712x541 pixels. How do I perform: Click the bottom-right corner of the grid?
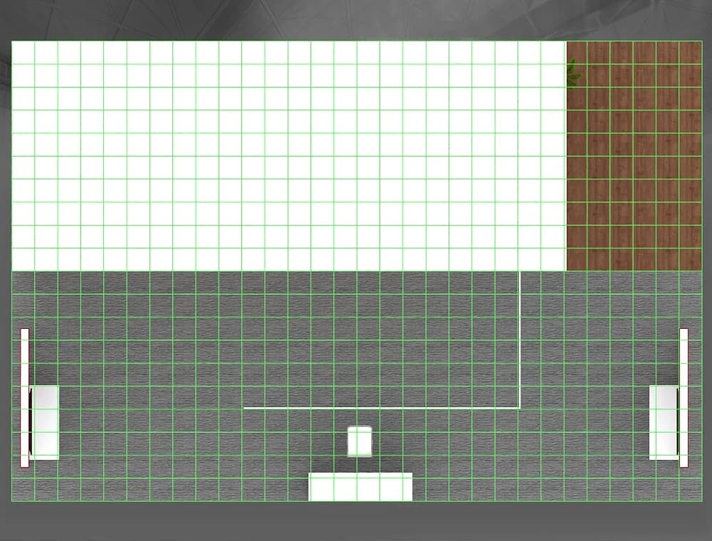pyautogui.click(x=701, y=500)
